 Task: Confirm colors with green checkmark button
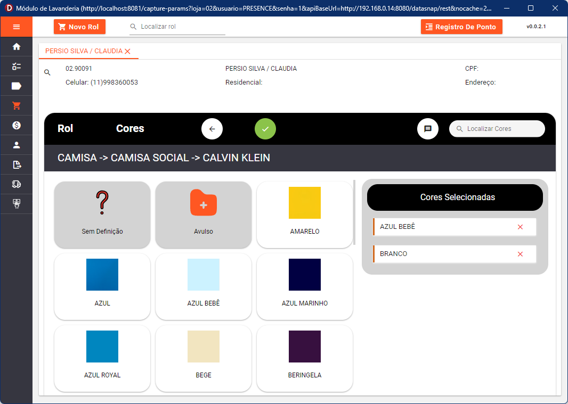265,129
